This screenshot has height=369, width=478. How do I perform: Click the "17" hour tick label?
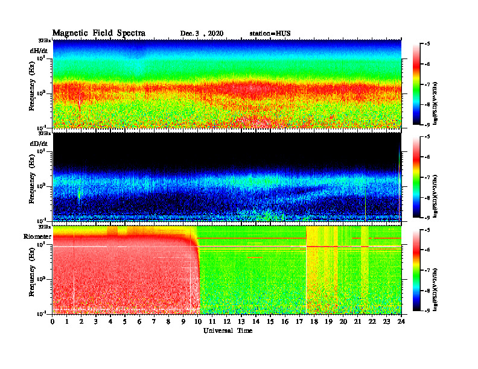299,321
